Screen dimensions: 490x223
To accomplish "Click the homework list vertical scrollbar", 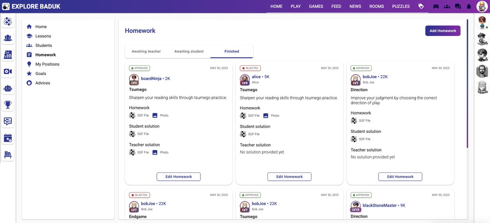I will (x=467, y=84).
